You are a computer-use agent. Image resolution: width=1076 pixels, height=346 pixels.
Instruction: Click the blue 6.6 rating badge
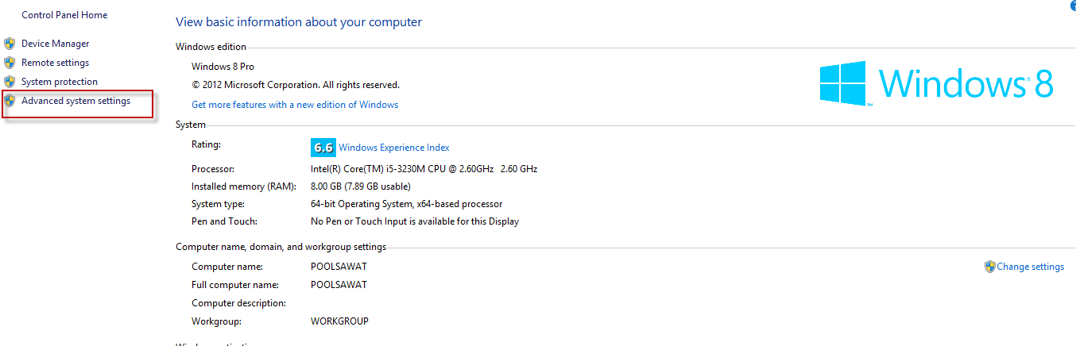pyautogui.click(x=323, y=148)
